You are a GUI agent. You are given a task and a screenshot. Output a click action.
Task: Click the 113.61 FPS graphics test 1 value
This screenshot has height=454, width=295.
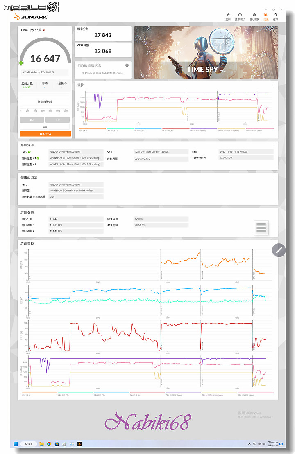pos(76,225)
